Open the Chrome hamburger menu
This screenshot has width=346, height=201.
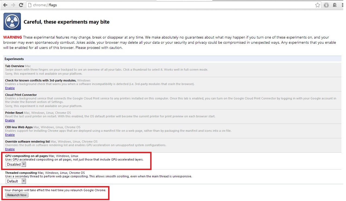coord(343,5)
